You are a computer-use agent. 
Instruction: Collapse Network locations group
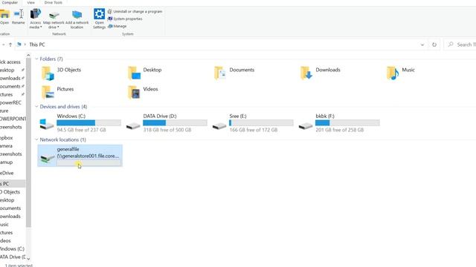[x=36, y=139]
